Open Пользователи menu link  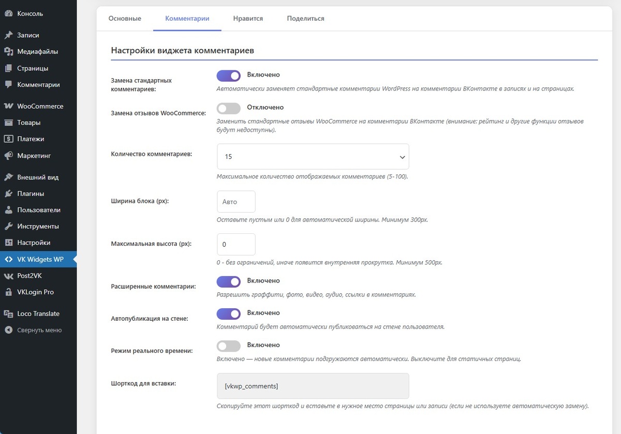(x=38, y=210)
